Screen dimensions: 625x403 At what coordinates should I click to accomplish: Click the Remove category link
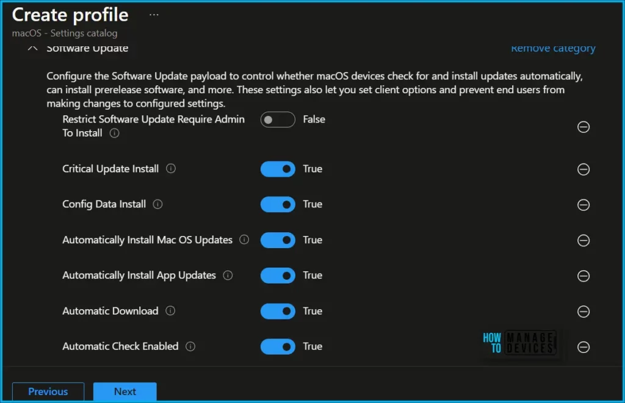[x=553, y=49]
